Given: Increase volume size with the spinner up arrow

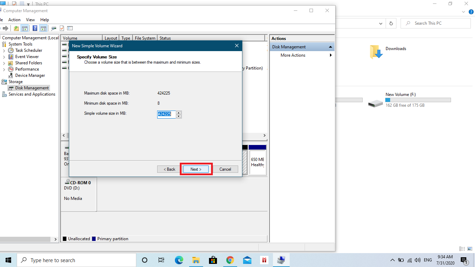Looking at the screenshot, I should coord(178,113).
